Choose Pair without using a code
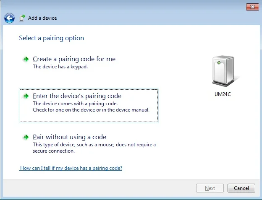The width and height of the screenshot is (262, 200). [x=69, y=137]
